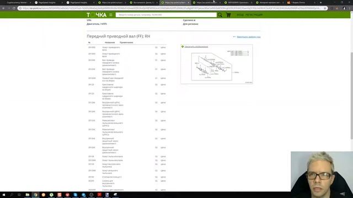Click the РЕГИСТРАЦИЯ link
353x198 pixels.
254,15
